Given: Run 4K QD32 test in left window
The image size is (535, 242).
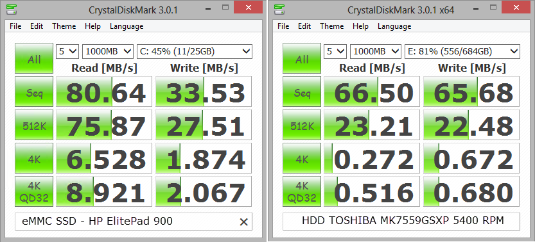Looking at the screenshot, I should 34,191.
